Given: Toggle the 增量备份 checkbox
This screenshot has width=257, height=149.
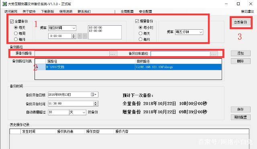Looking at the screenshot, I should 137,21.
